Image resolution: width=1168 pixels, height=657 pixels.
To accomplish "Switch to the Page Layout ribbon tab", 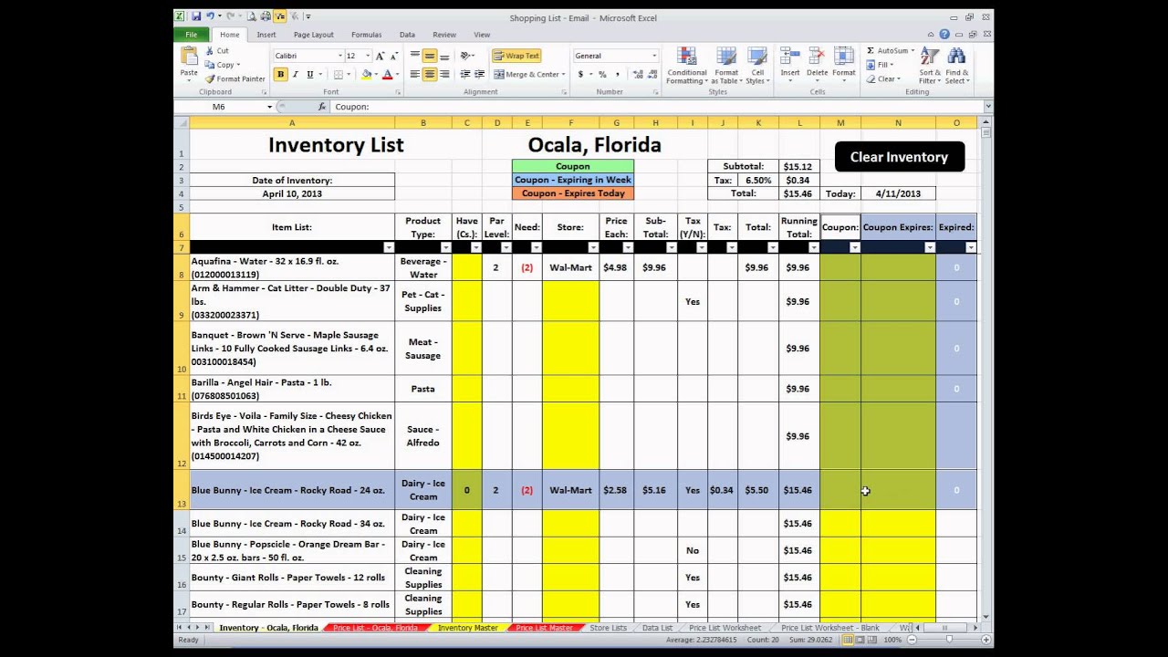I will click(313, 35).
